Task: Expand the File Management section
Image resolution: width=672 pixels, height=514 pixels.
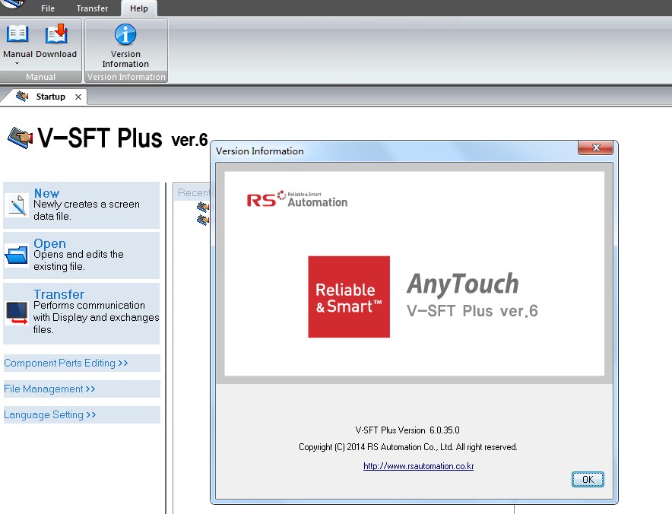Action: tap(49, 389)
